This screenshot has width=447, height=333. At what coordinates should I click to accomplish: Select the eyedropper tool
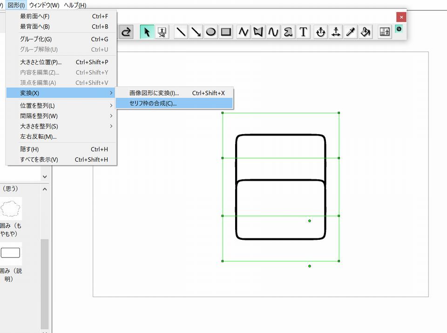click(x=351, y=32)
